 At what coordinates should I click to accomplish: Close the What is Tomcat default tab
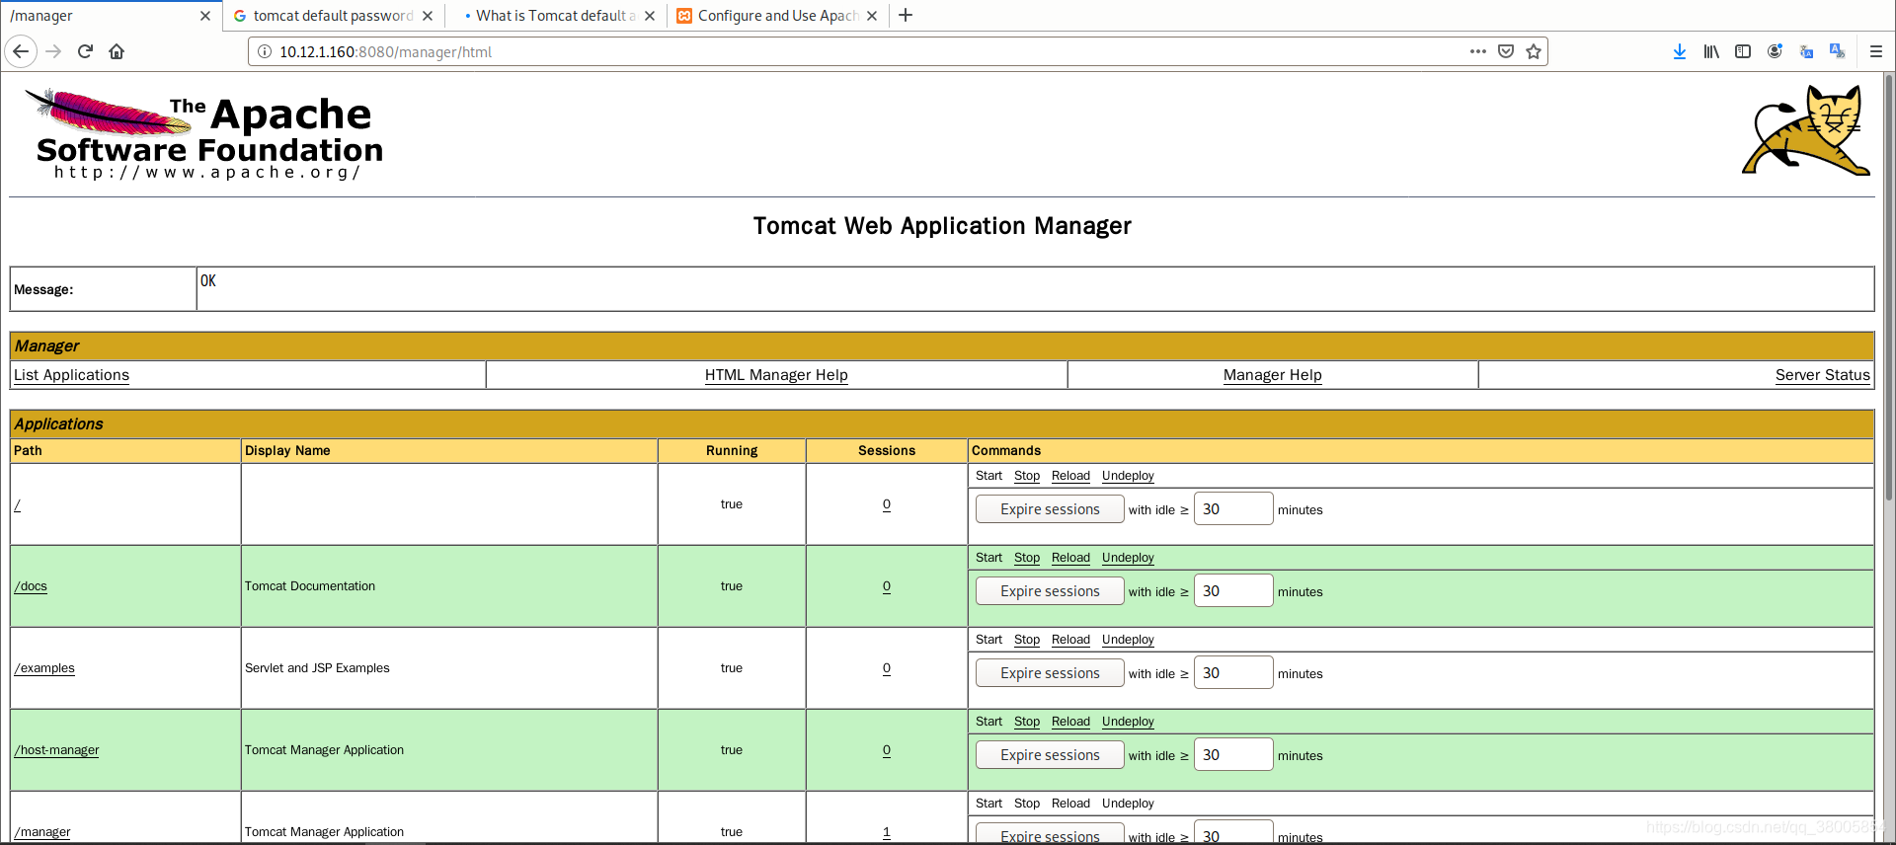650,16
